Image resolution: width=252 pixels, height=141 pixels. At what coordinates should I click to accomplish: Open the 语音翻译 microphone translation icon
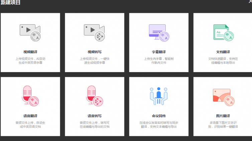click(x=30, y=96)
